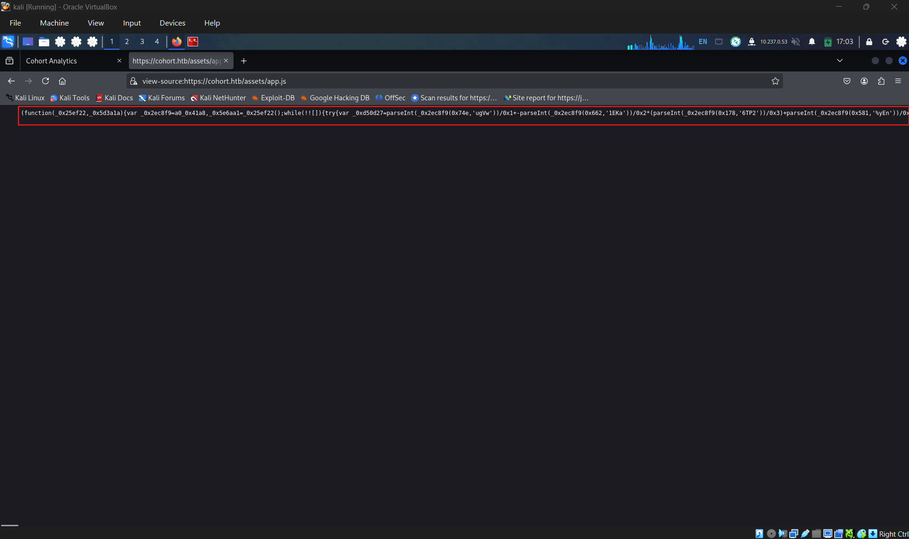Open the Devices menu
Screen dimensions: 909x539
[x=172, y=23]
